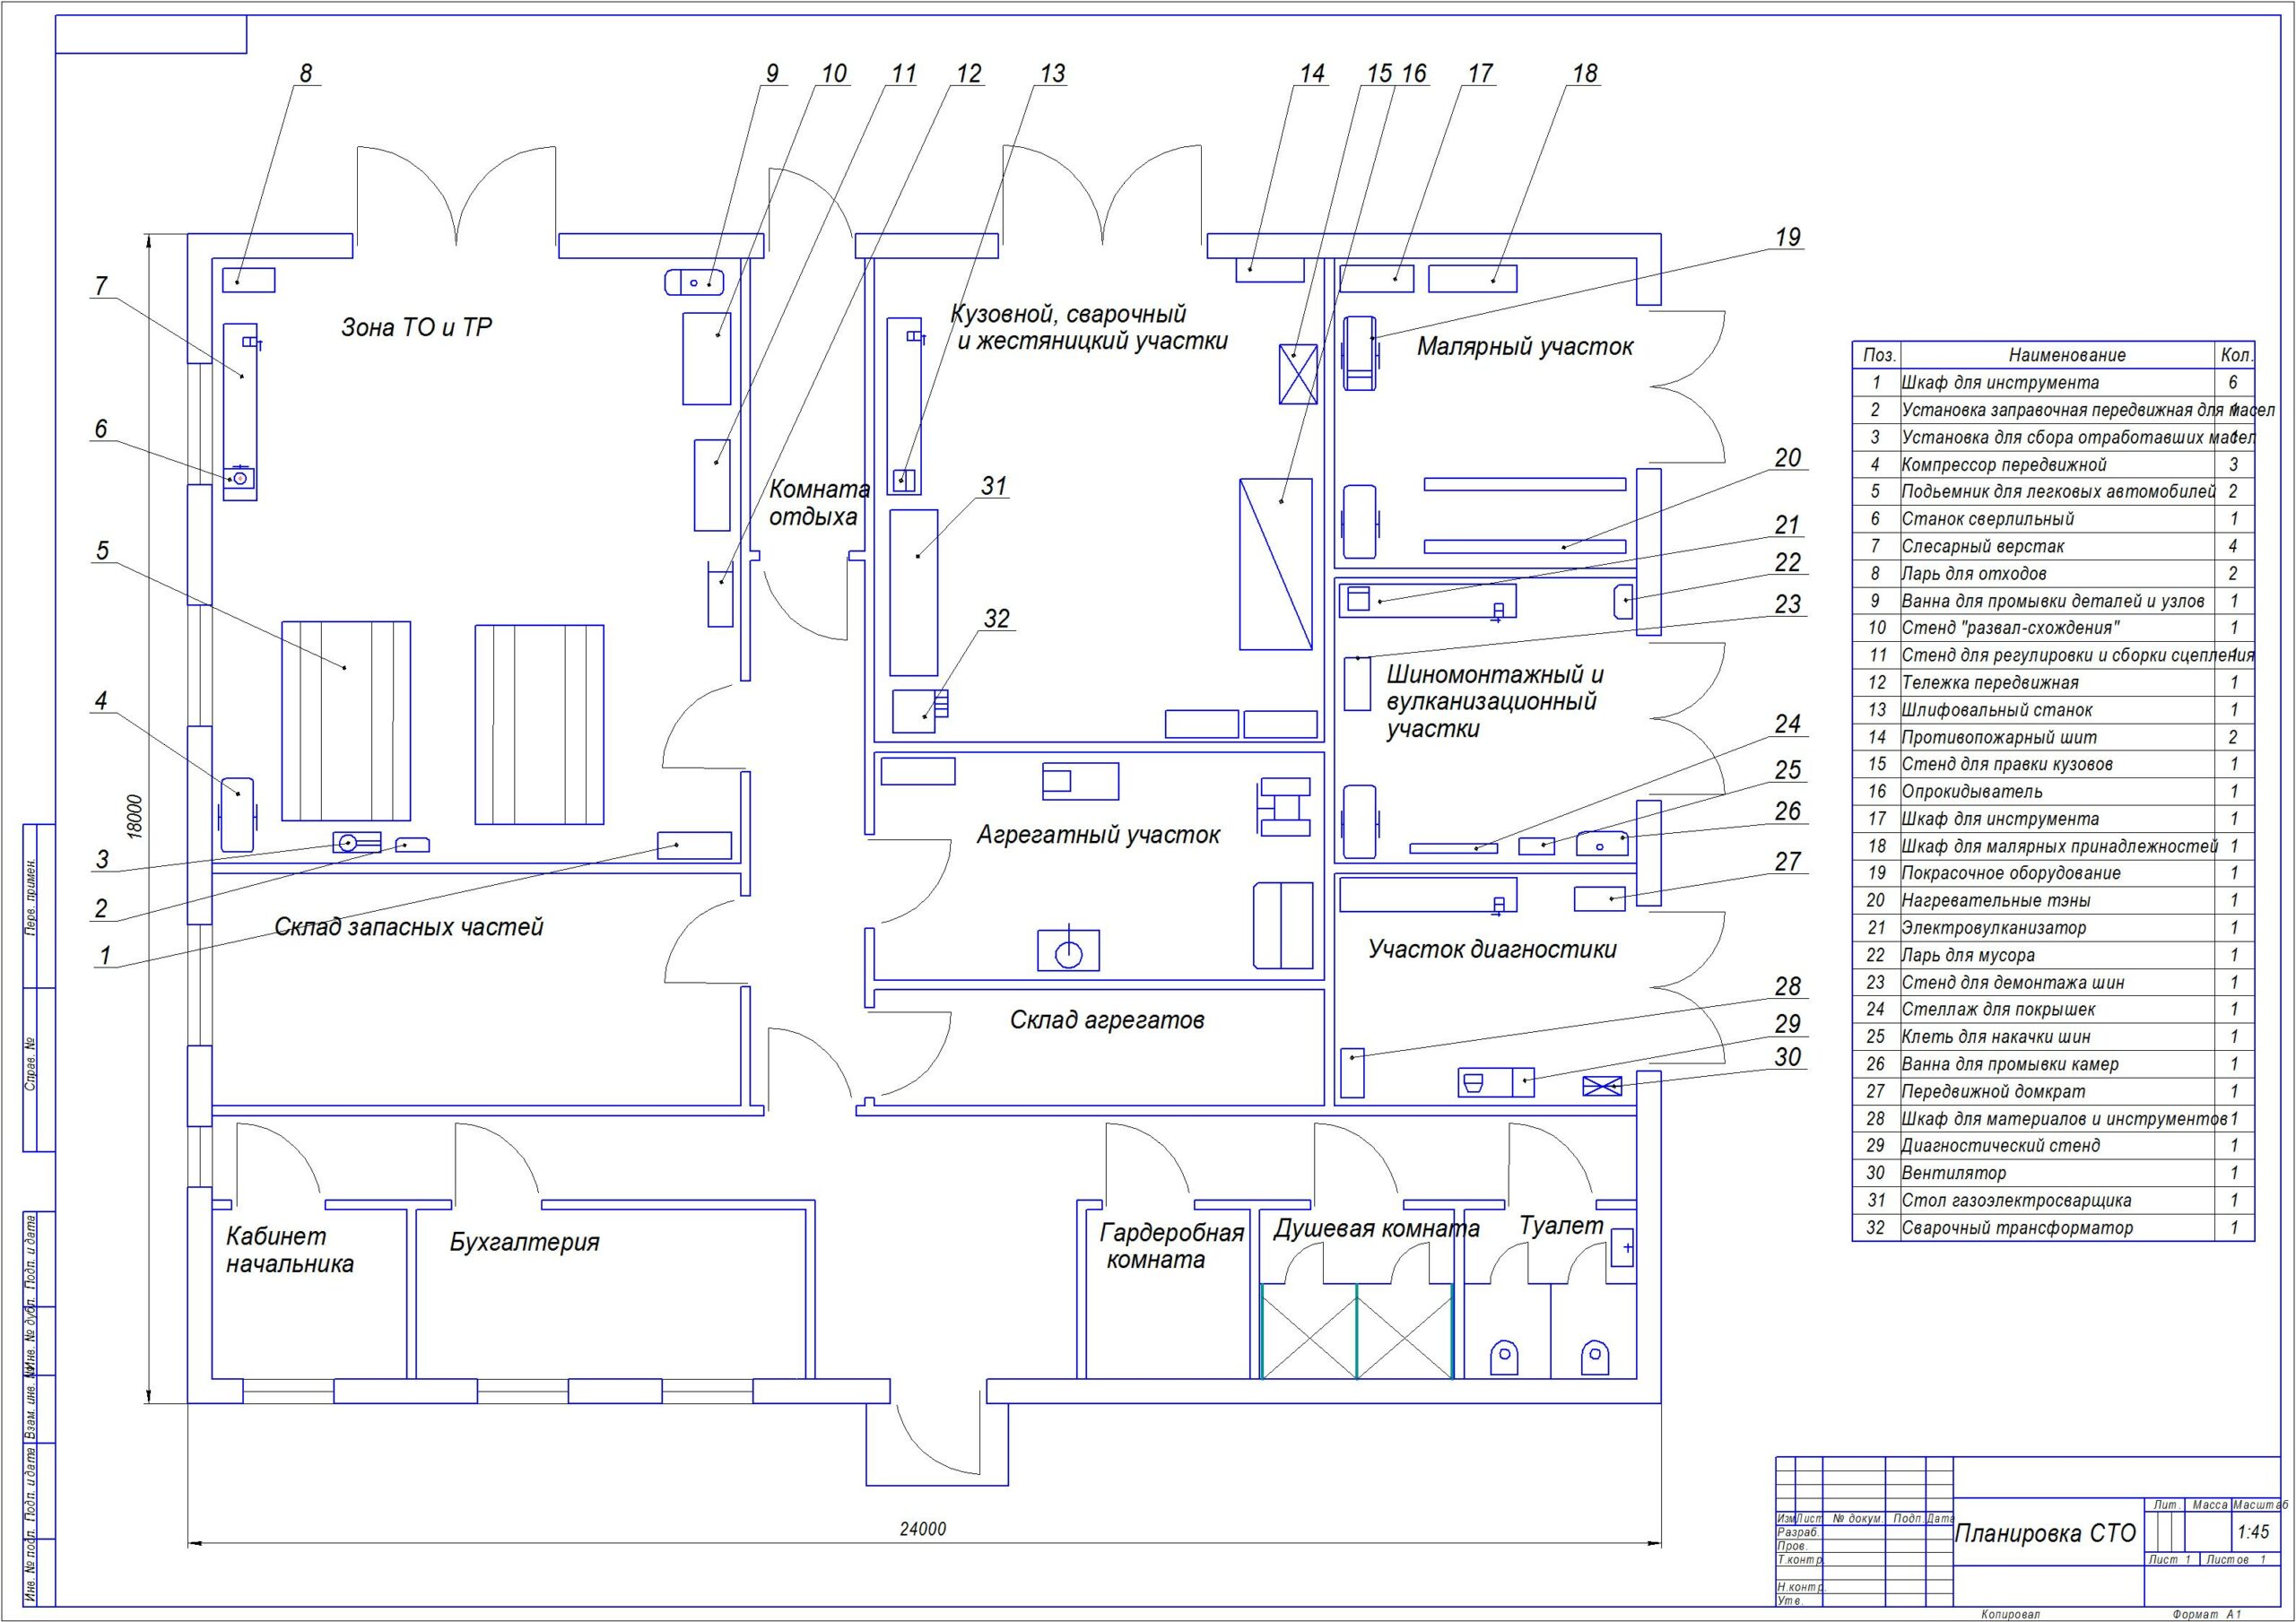Screen dimensions: 2296x1622
Task: Click the parts washing sink symbol labeled 9
Action: click(x=695, y=282)
